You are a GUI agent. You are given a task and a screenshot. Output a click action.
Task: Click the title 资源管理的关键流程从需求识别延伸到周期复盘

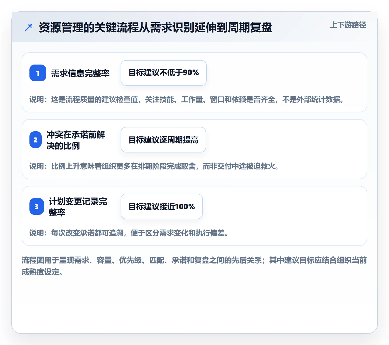point(155,28)
